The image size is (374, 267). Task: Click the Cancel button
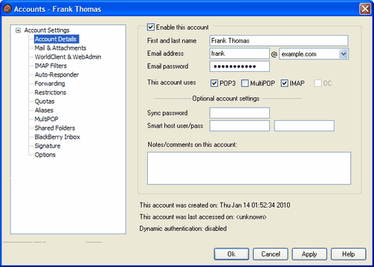[x=271, y=254]
